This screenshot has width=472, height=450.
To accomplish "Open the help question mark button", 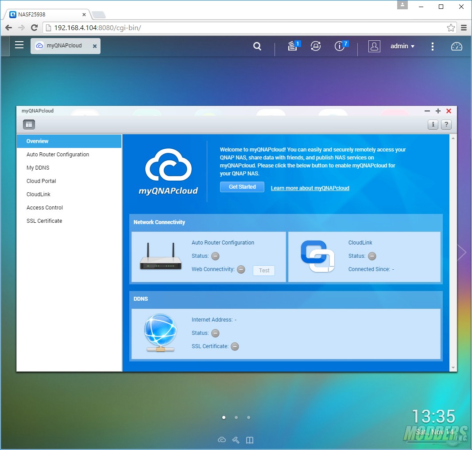I will point(446,124).
